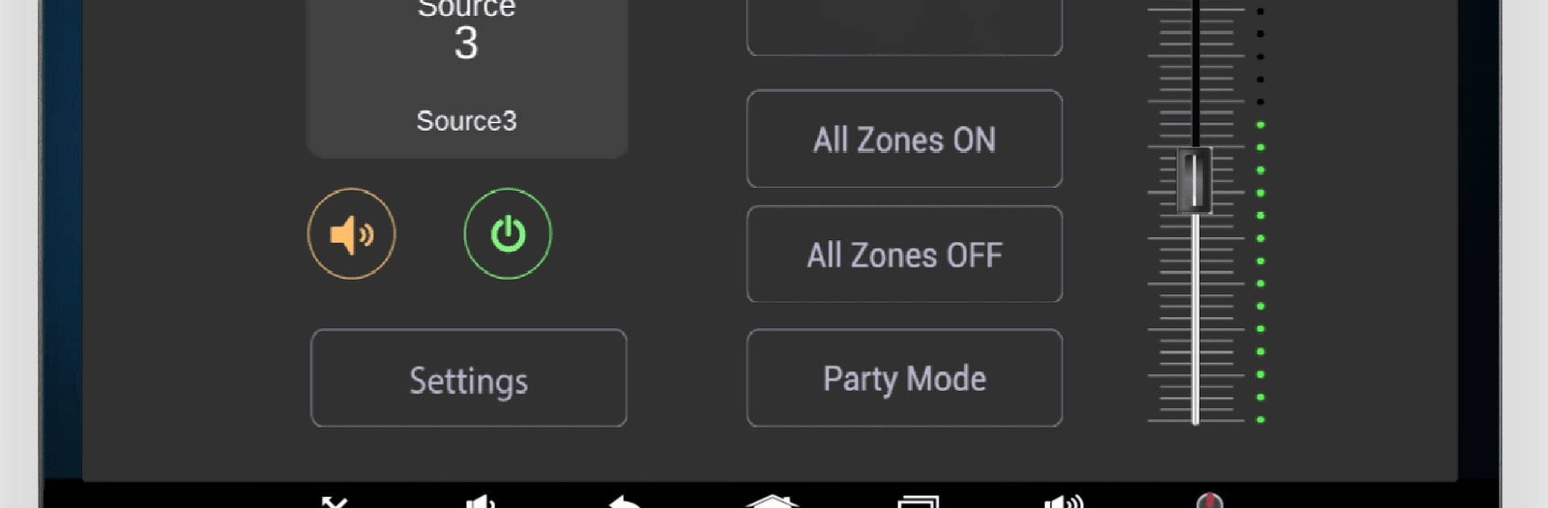Select the Source 3 tile
The height and width of the screenshot is (508, 1548).
467,78
